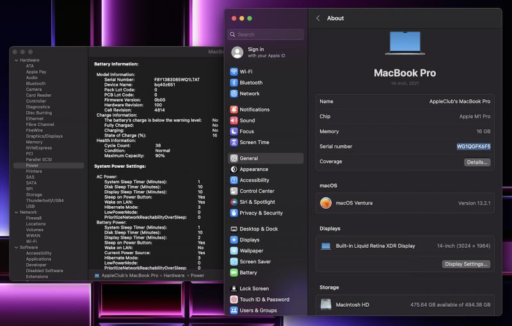The width and height of the screenshot is (512, 326).
Task: Click the General gear icon
Action: click(x=234, y=158)
